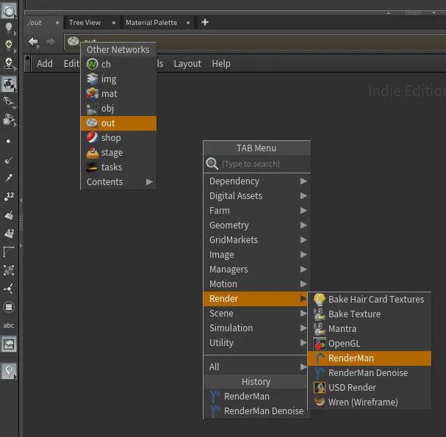
Task: Open the Edit menu
Action: coord(71,64)
